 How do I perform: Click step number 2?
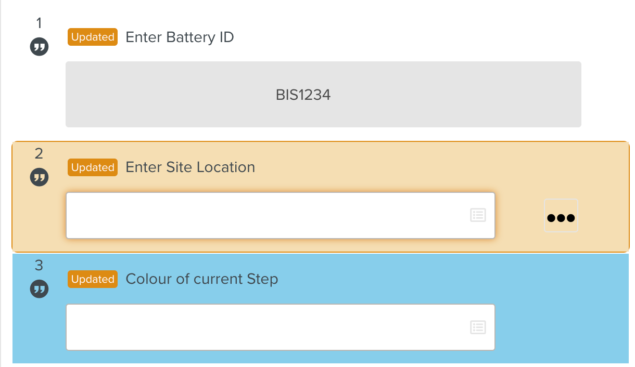(39, 153)
